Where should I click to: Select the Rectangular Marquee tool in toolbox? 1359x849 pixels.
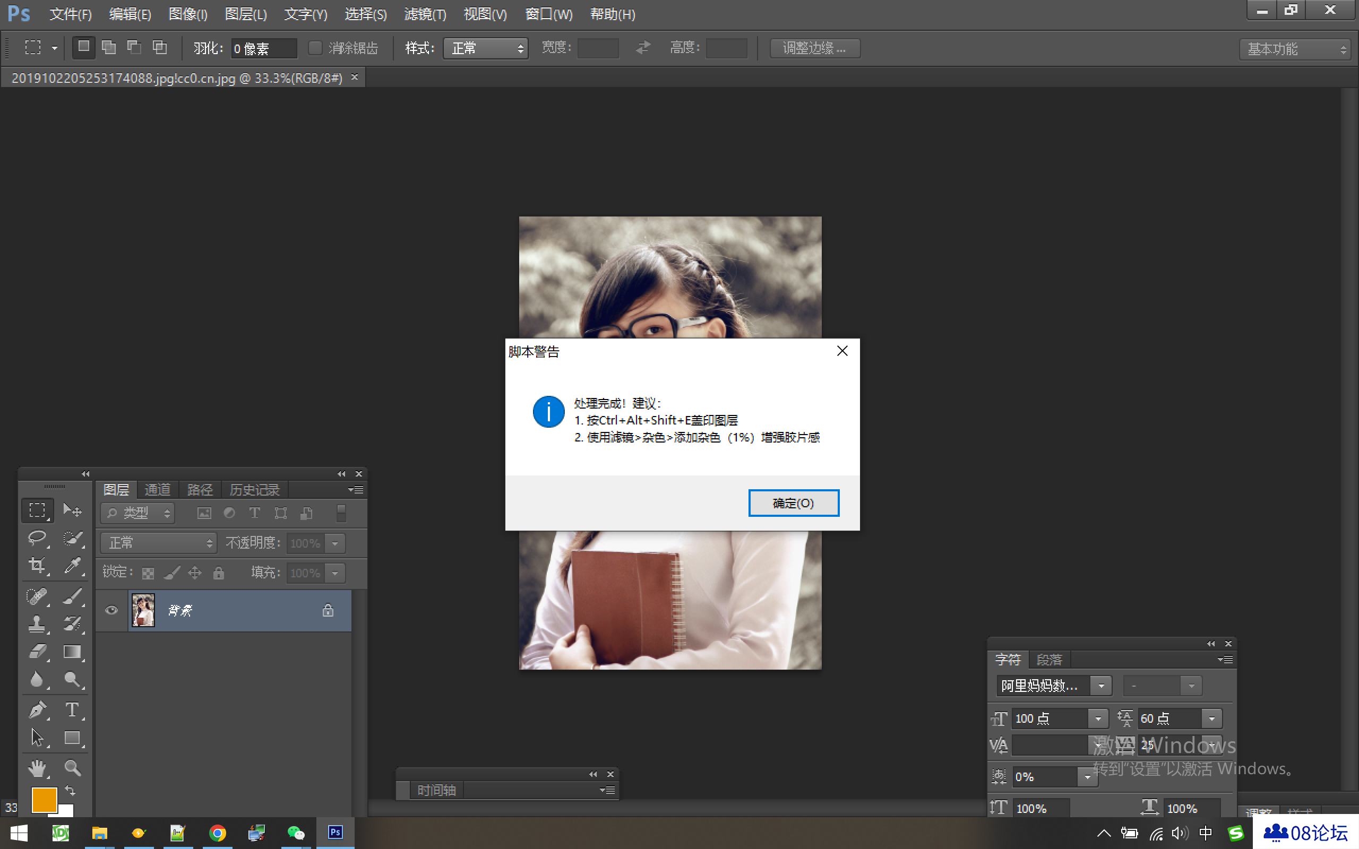37,510
